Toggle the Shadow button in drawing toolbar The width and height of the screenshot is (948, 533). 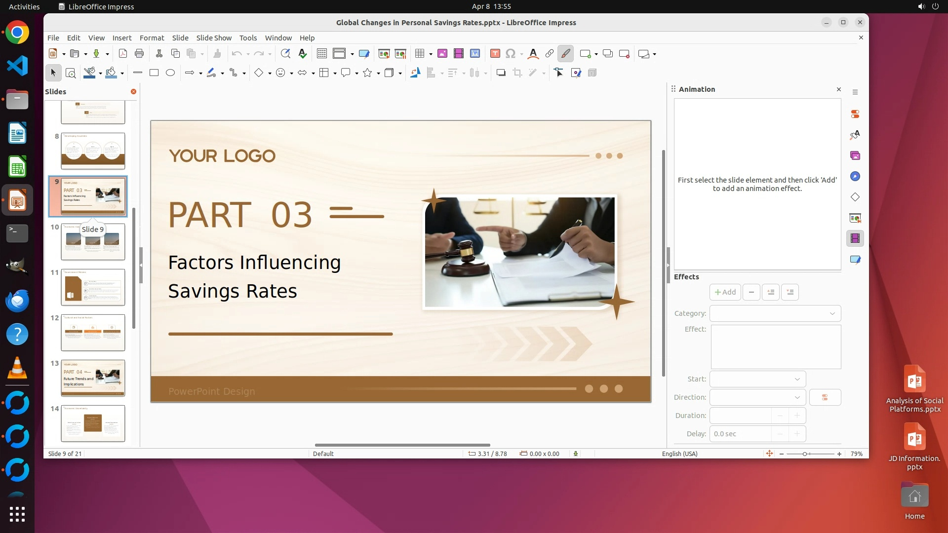[x=501, y=73]
